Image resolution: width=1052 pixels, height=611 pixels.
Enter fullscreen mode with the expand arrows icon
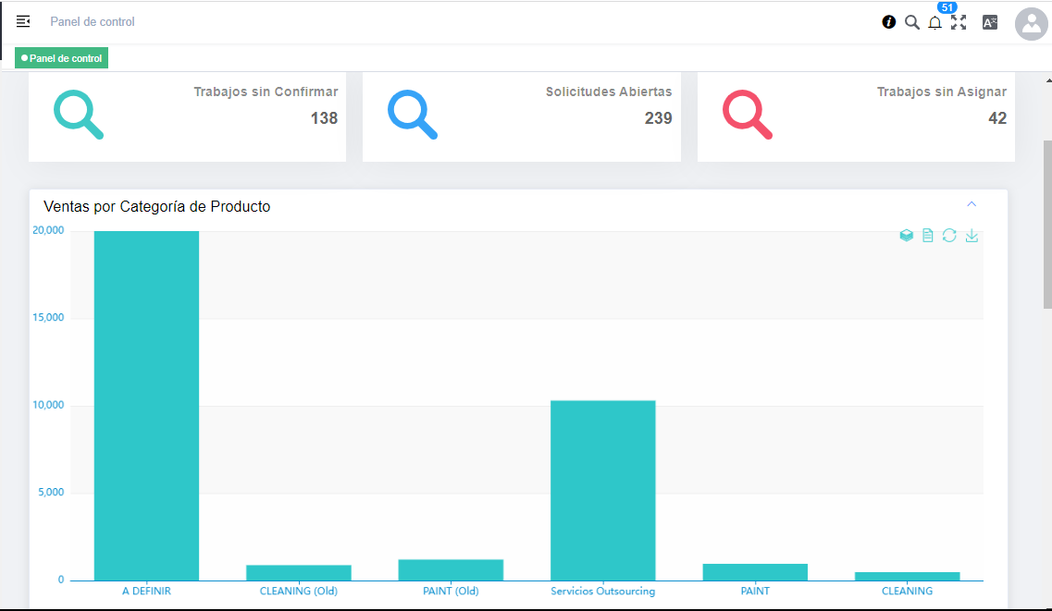pos(959,22)
